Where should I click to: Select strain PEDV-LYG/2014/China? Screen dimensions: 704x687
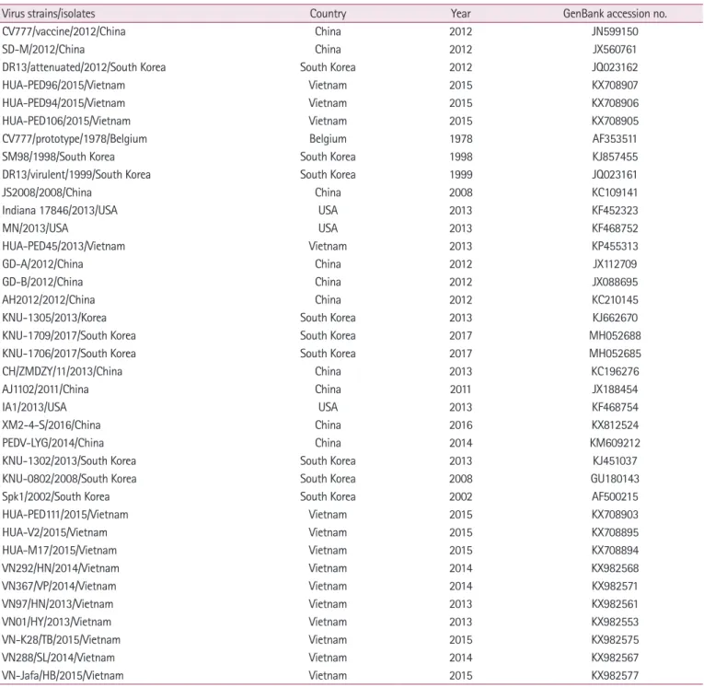pos(53,443)
